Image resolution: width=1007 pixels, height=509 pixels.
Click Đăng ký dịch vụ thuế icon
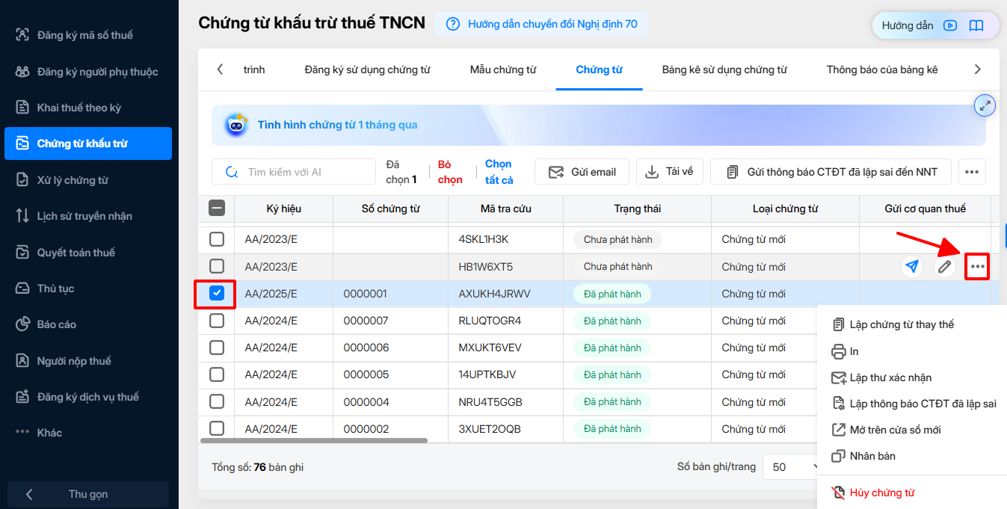22,397
